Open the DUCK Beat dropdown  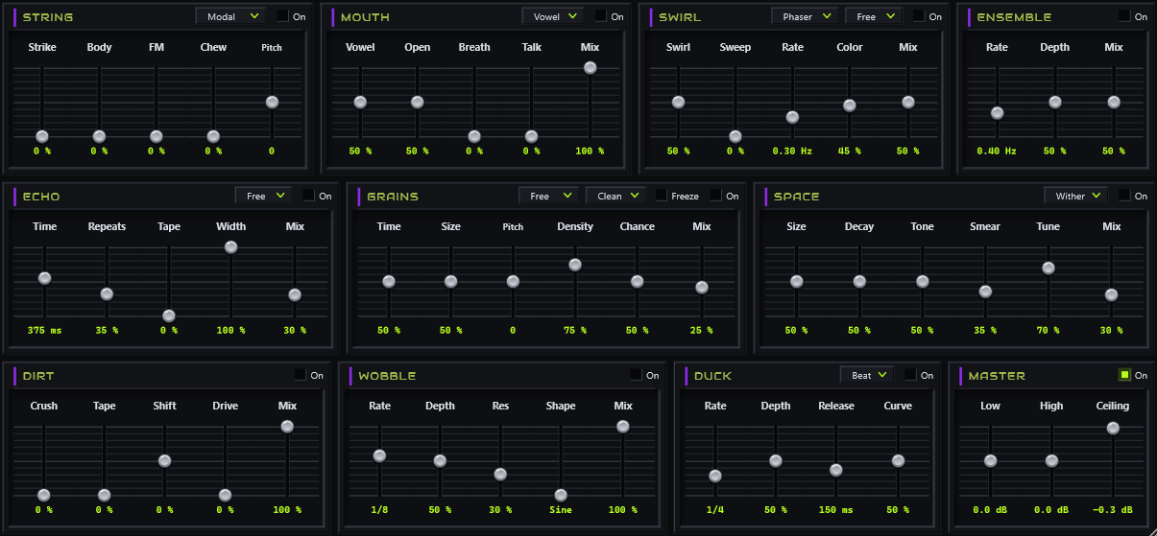pyautogui.click(x=867, y=375)
